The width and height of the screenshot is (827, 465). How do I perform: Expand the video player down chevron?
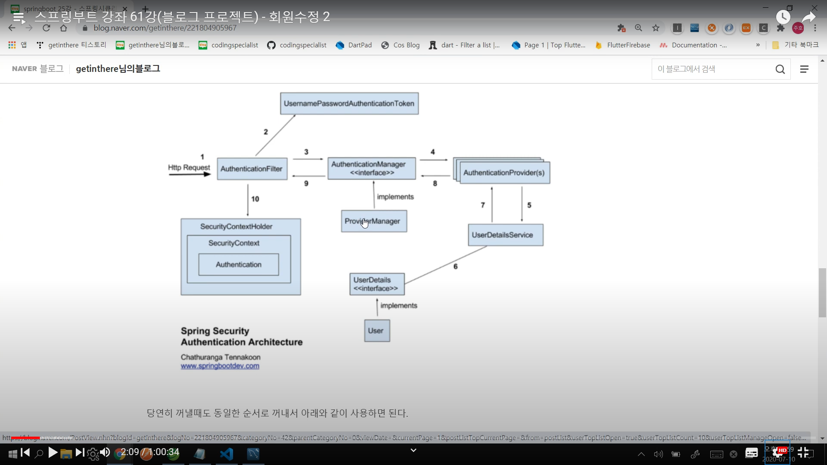tap(413, 450)
